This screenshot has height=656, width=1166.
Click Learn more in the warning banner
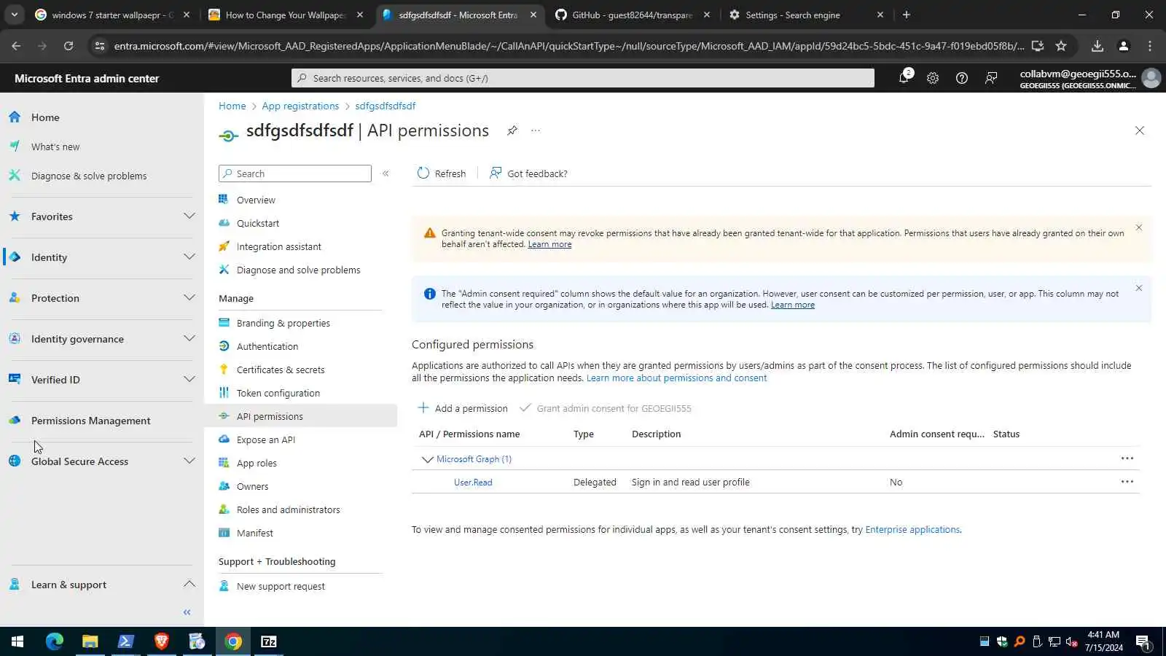pyautogui.click(x=549, y=244)
